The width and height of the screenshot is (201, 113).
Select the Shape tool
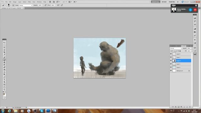pyautogui.click(x=4, y=84)
